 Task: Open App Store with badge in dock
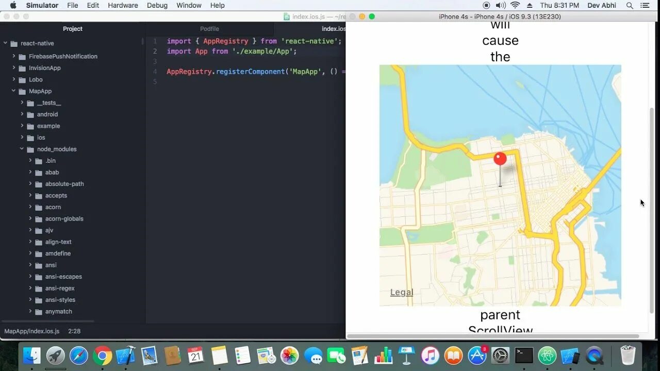point(477,356)
